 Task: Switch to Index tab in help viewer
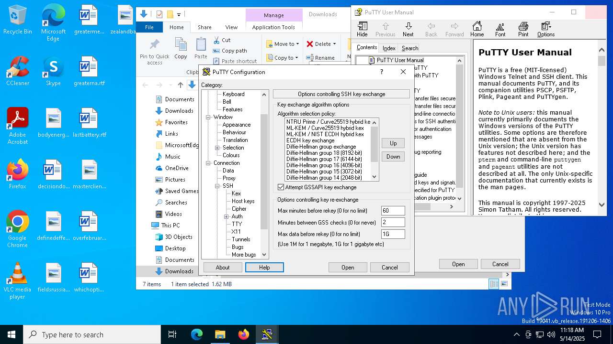click(389, 48)
